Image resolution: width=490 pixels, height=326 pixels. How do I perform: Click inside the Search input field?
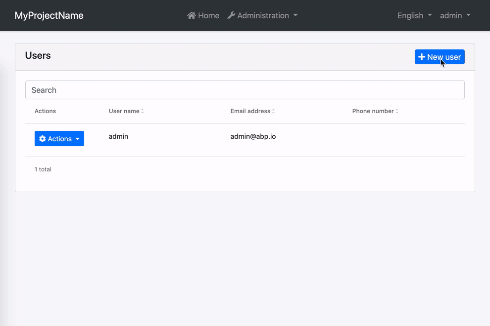click(x=245, y=90)
